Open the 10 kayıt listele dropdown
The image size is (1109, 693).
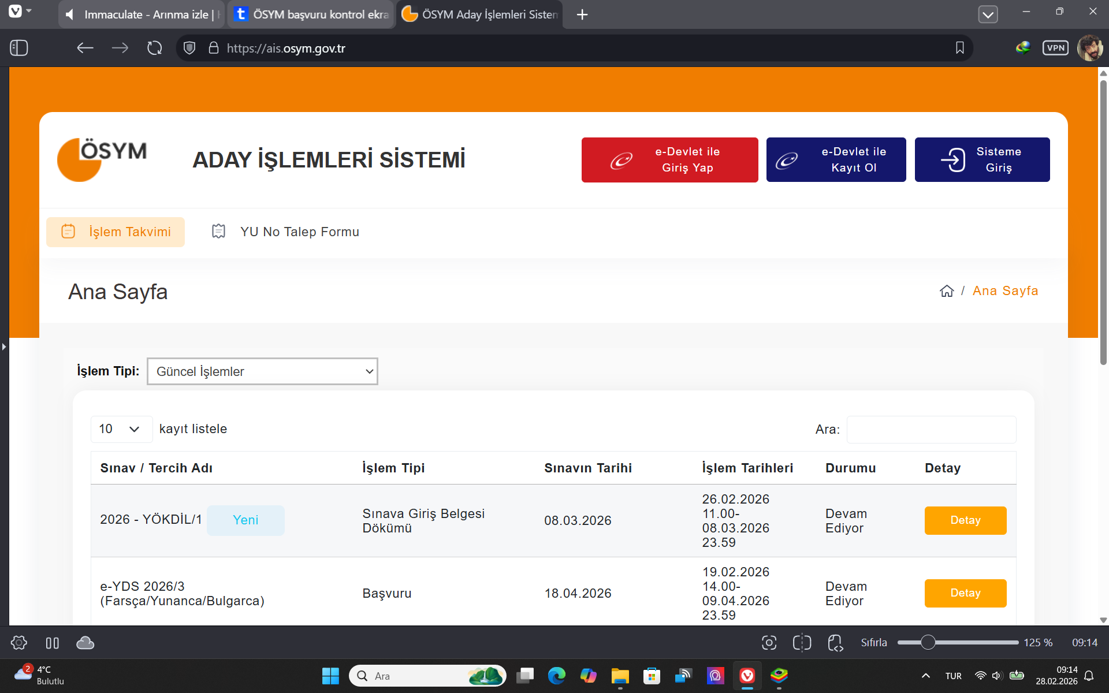click(x=121, y=429)
